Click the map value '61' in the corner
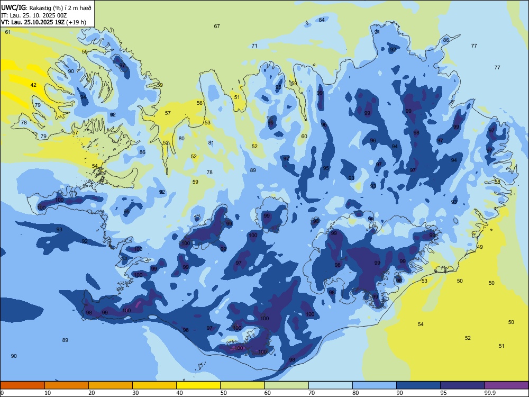This screenshot has width=529, height=397. [x=8, y=32]
